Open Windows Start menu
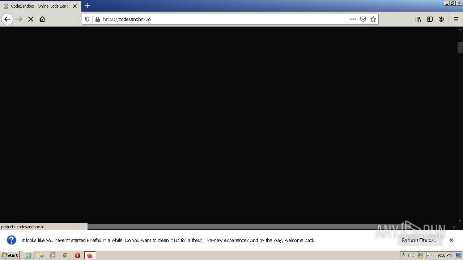Screen dimensions: 463x260 [x=10, y=255]
